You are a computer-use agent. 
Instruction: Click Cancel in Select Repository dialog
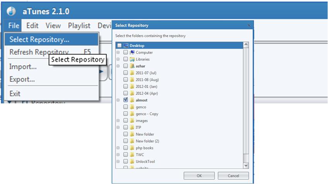(x=233, y=176)
